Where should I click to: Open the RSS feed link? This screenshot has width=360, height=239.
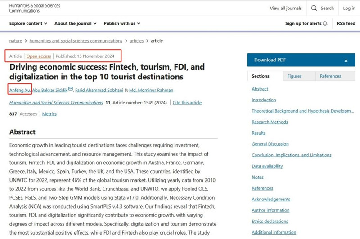coord(346,23)
